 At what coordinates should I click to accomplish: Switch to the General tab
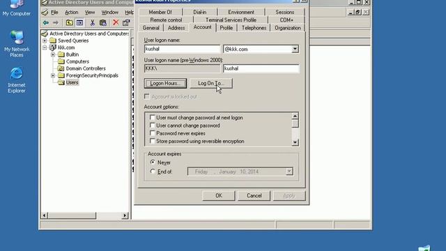[151, 28]
